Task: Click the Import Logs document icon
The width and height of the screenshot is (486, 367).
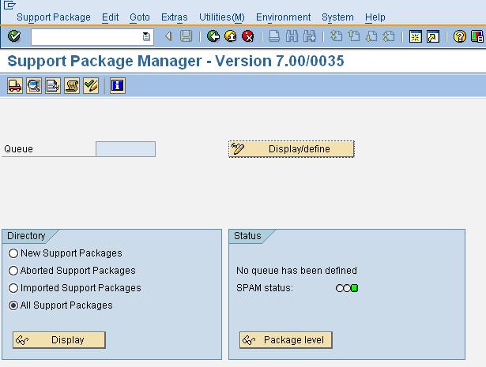Action: pos(53,85)
